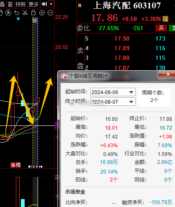Zoom in with the plus circle icon
175x207 pixels.
42,13
